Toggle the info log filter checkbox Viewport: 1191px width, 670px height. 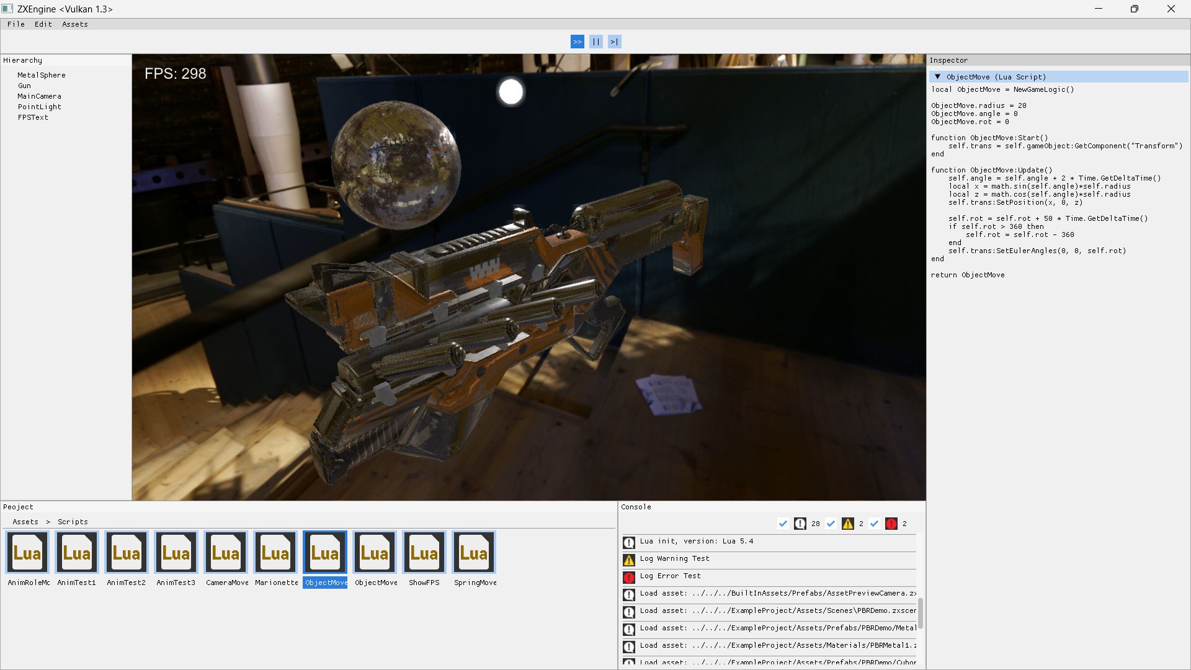783,524
